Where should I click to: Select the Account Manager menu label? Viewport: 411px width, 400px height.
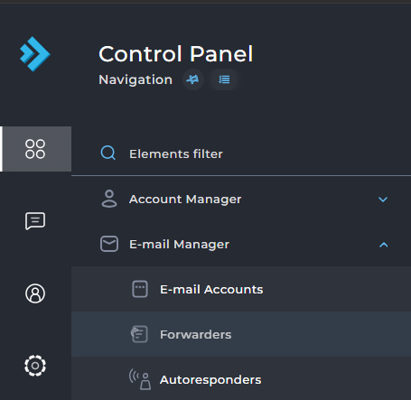click(x=185, y=200)
